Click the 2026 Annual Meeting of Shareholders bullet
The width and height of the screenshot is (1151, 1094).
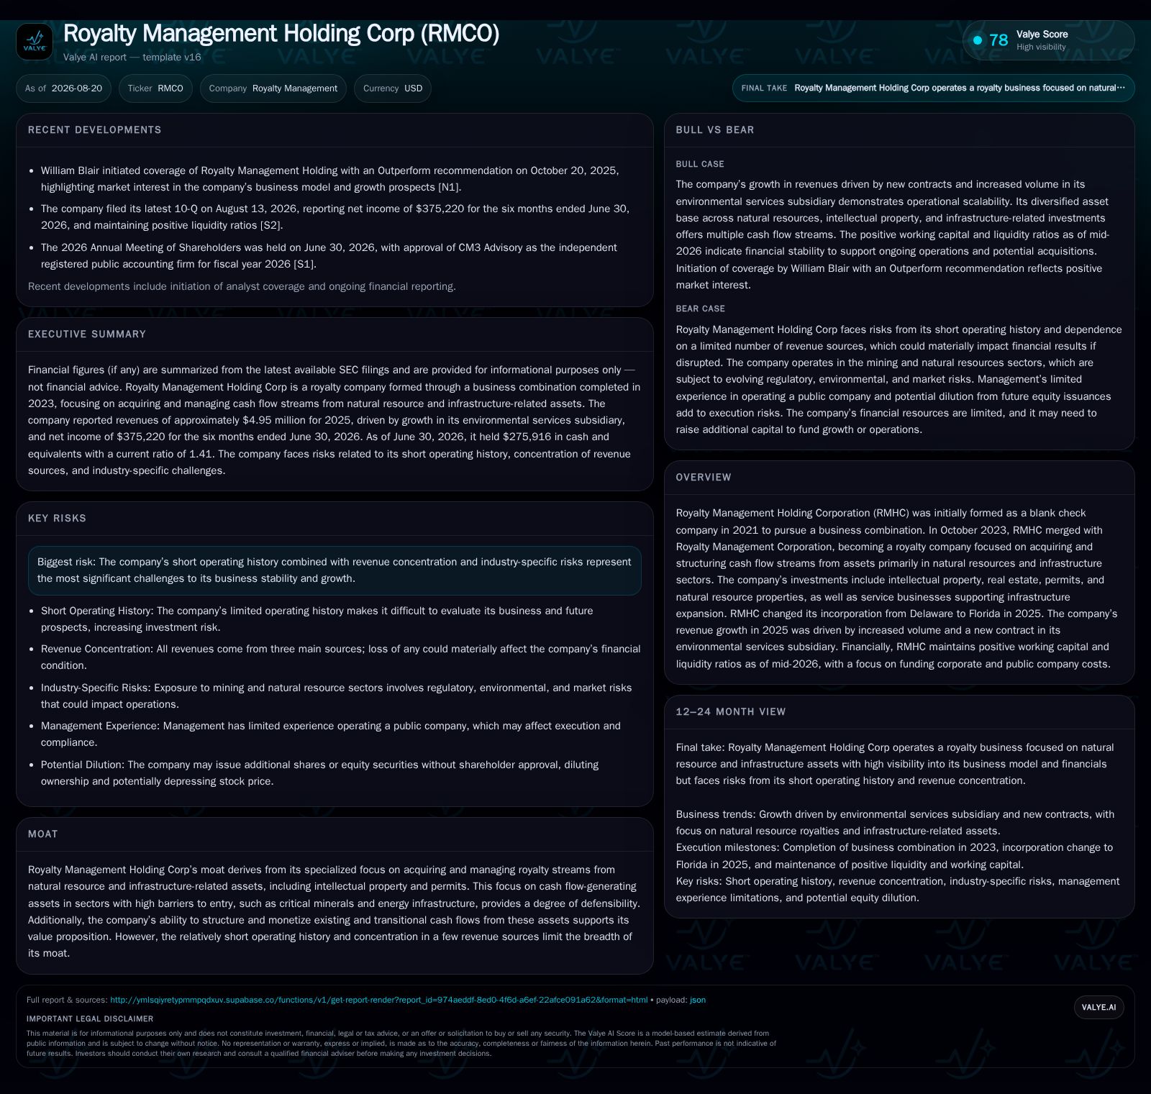[329, 256]
